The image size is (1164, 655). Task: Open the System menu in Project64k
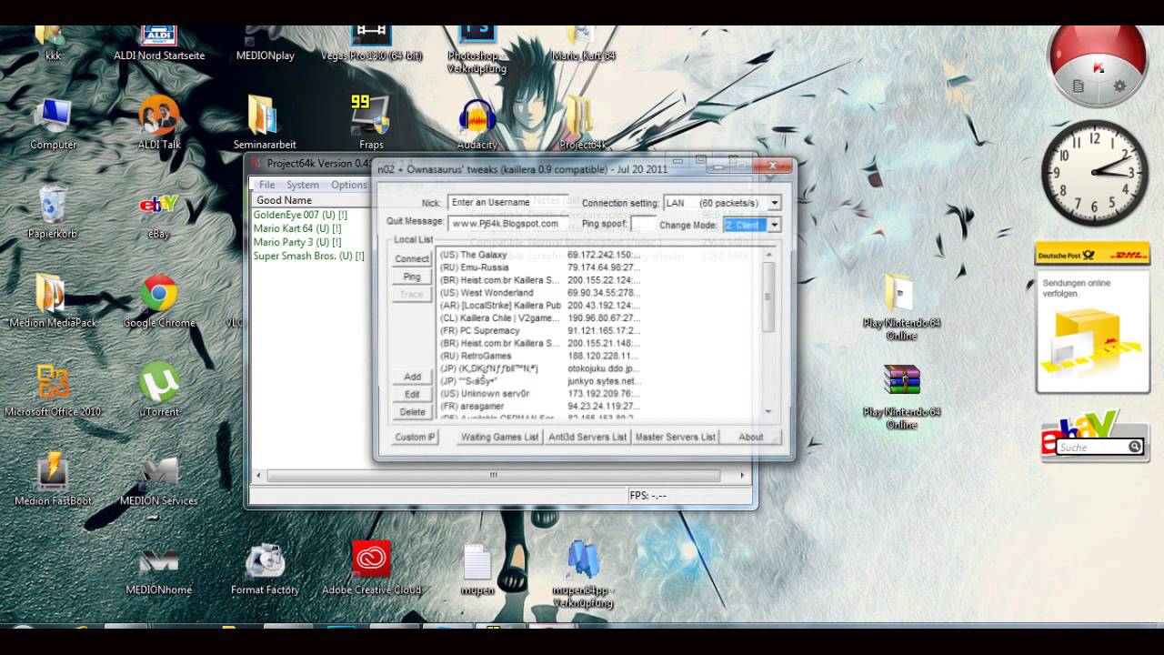[303, 185]
